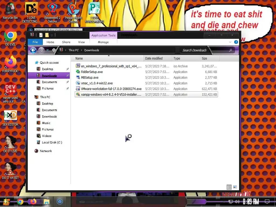Select FiddlerSetup.exe file

pos(146,72)
